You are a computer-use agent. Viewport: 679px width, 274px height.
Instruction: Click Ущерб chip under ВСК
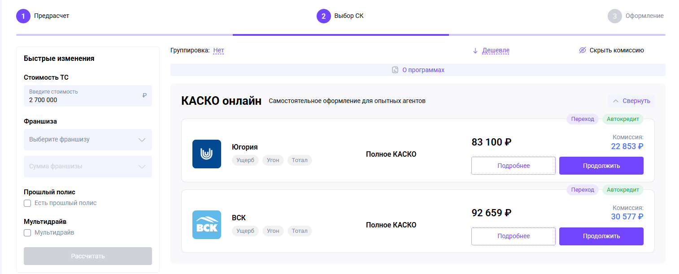click(245, 231)
